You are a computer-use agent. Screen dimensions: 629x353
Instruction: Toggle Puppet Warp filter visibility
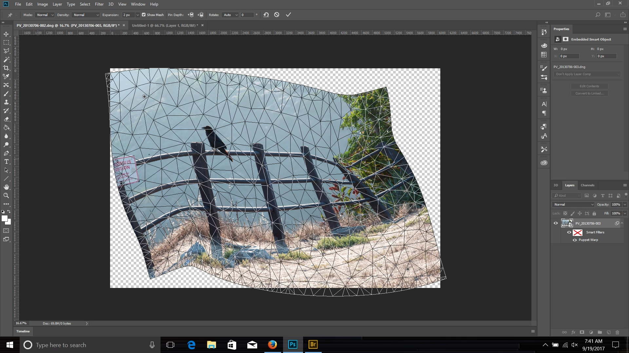[575, 240]
